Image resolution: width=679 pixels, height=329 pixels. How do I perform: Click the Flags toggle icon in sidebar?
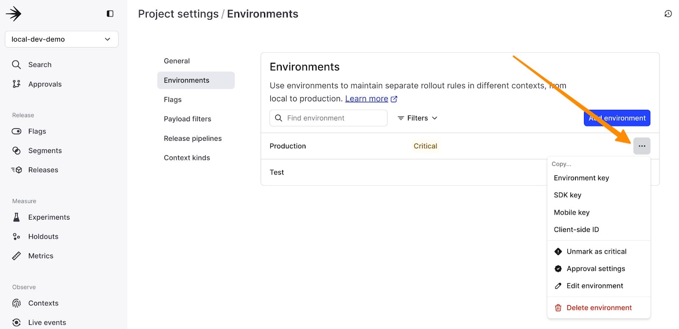[x=17, y=131]
